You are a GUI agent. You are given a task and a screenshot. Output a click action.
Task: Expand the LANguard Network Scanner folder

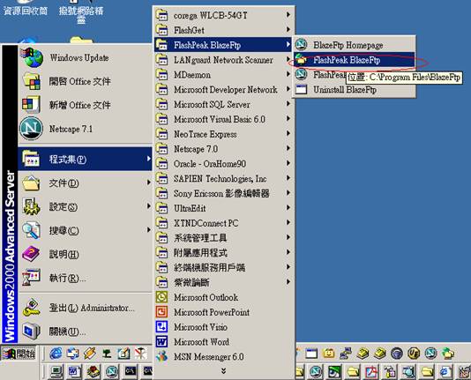pyautogui.click(x=223, y=60)
